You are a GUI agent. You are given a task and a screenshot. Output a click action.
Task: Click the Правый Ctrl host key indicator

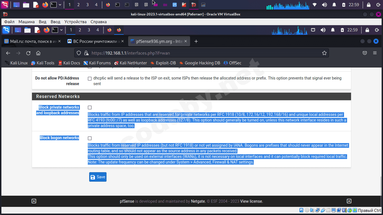370,210
